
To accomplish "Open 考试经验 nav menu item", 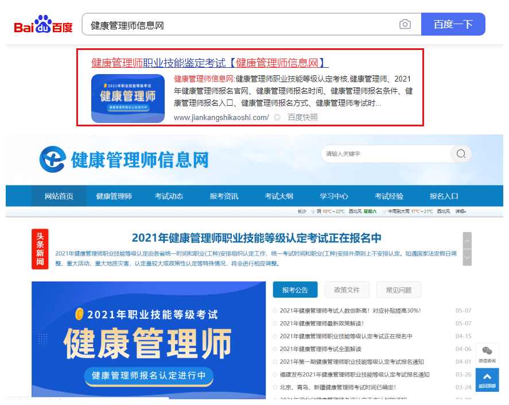I will (389, 196).
